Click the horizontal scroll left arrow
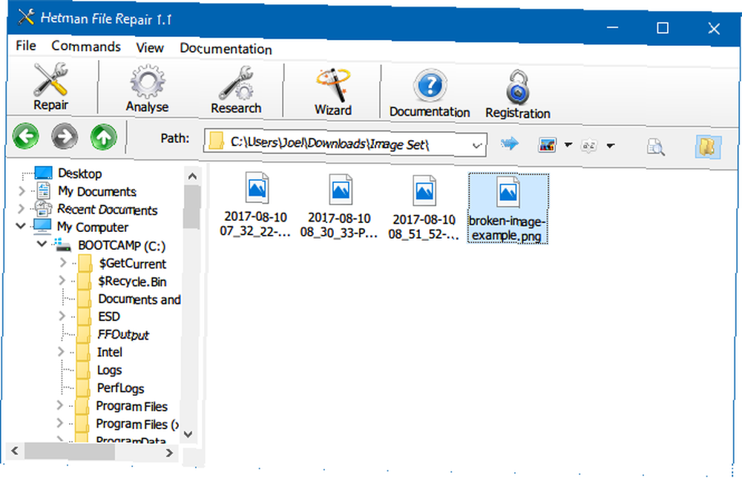742x478 pixels. [x=15, y=451]
